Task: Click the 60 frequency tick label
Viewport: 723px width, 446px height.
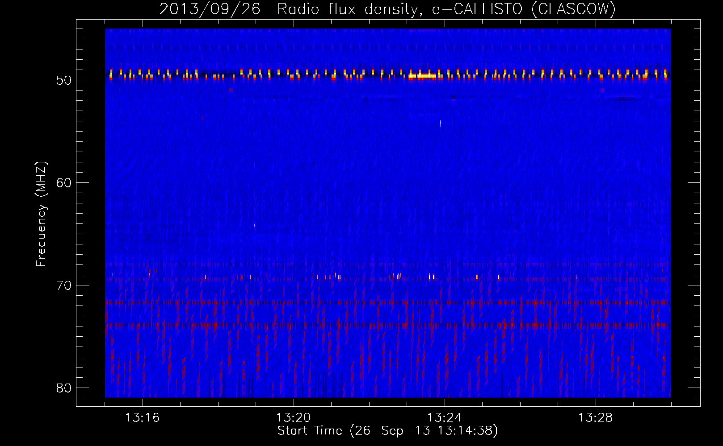Action: tap(64, 183)
